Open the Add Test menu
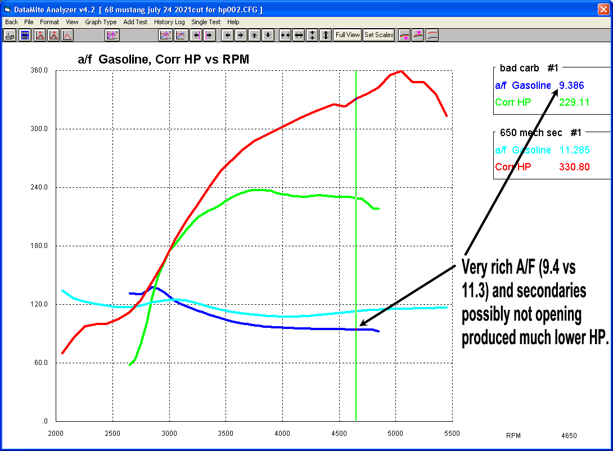 [136, 22]
